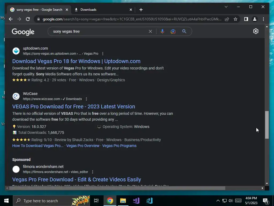Viewport: 274px width, 206px height.
Task: Click the horizontal scrollbar thumb
Action: pos(117,188)
